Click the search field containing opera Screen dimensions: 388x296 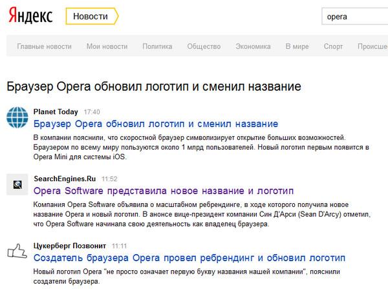click(x=354, y=16)
